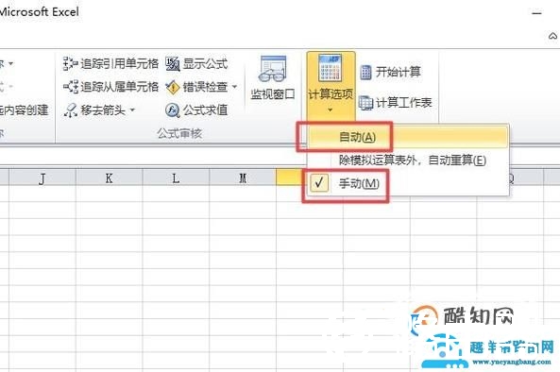The width and height of the screenshot is (560, 372).
Task: Click the Remove Arrows (移去箭头) icon
Action: coord(71,110)
